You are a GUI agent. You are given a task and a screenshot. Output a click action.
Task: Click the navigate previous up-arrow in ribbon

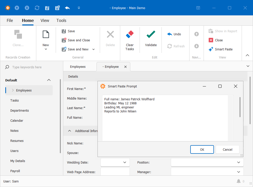pyautogui.click(x=196, y=34)
